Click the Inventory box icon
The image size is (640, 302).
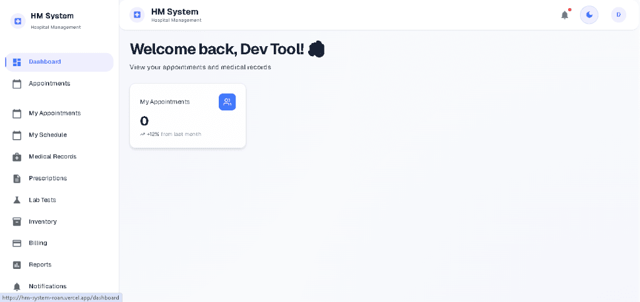tap(17, 222)
